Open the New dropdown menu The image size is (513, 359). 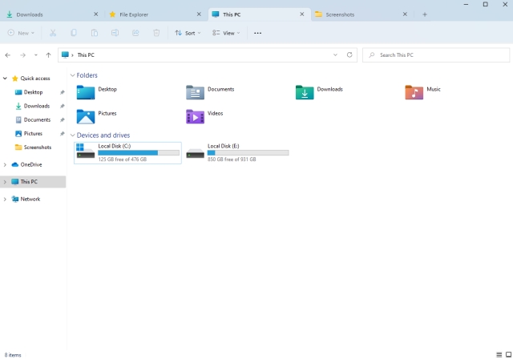(x=21, y=33)
